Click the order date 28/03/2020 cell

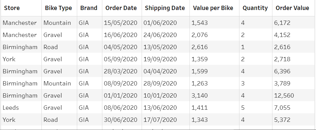coord(120,71)
